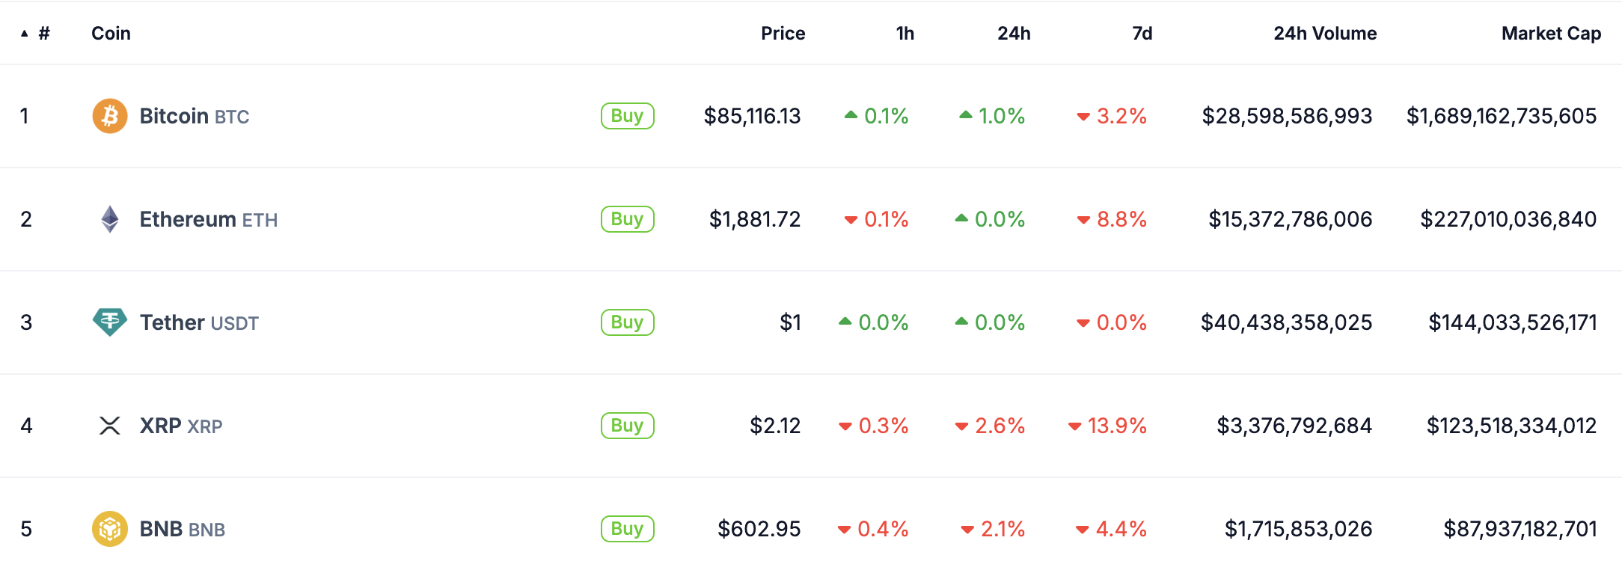Click the Buy button for BNB
The image size is (1622, 576).
(627, 529)
